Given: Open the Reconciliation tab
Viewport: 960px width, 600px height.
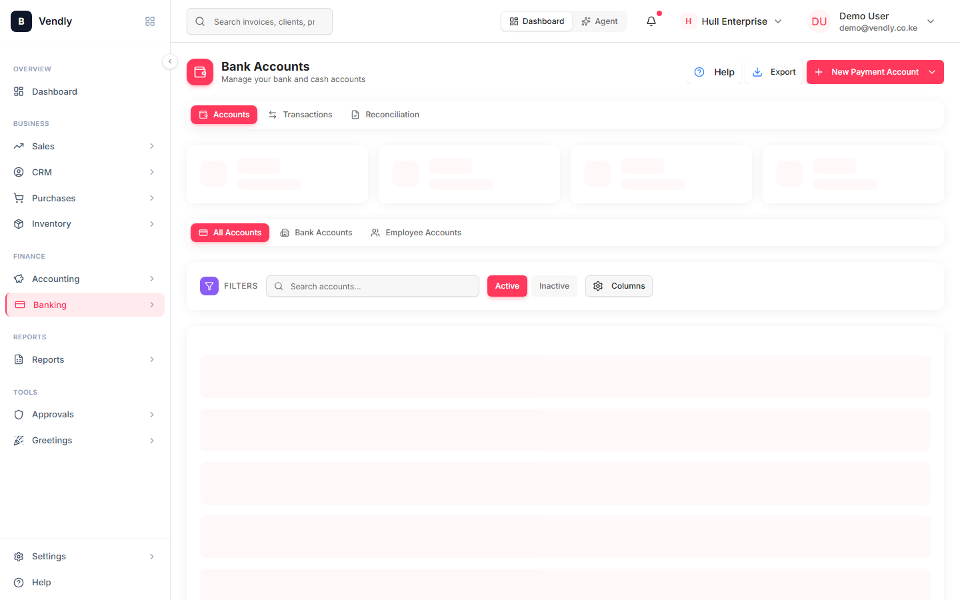Looking at the screenshot, I should tap(385, 115).
